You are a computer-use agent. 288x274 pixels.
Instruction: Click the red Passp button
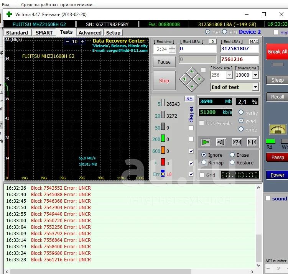pyautogui.click(x=277, y=157)
